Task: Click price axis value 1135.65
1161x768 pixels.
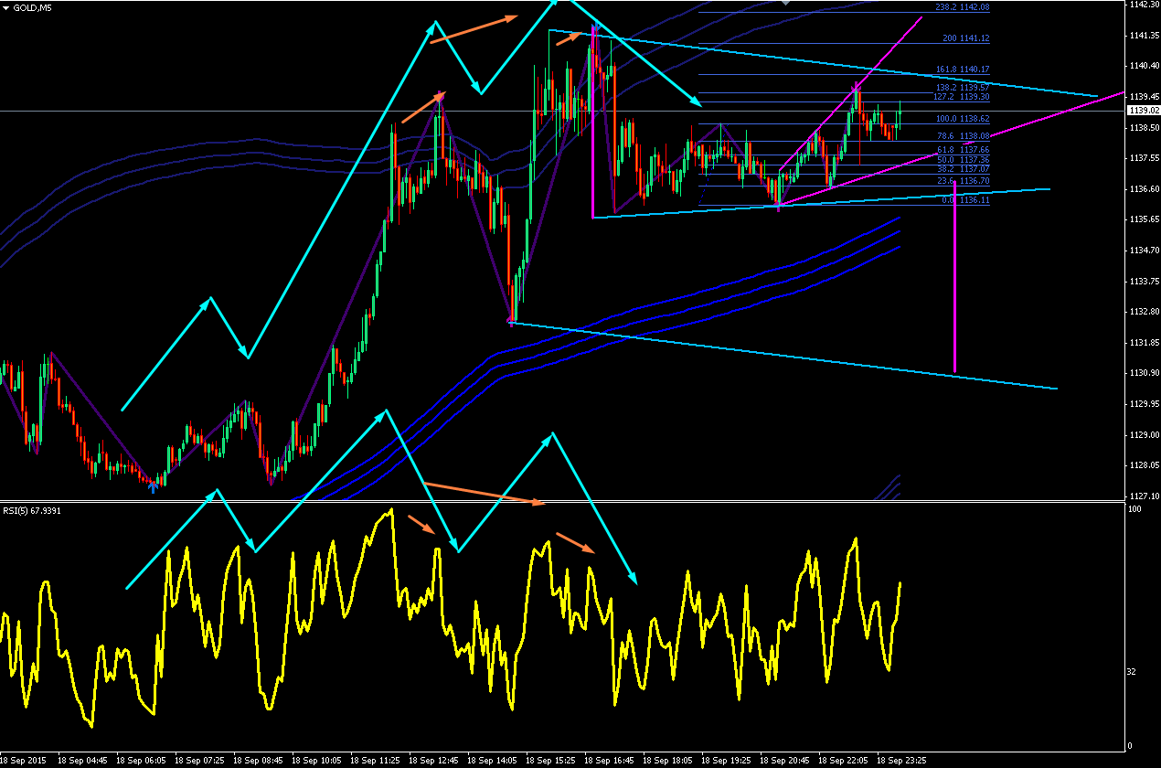Action: 1143,219
